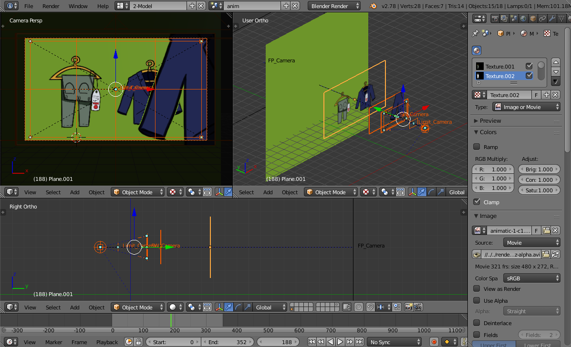The width and height of the screenshot is (571, 347).
Task: Open the render engine Blender Render dropdown
Action: coord(334,6)
